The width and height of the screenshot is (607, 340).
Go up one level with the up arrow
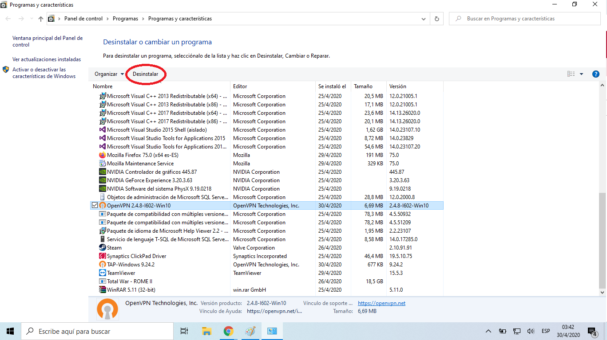pos(41,19)
